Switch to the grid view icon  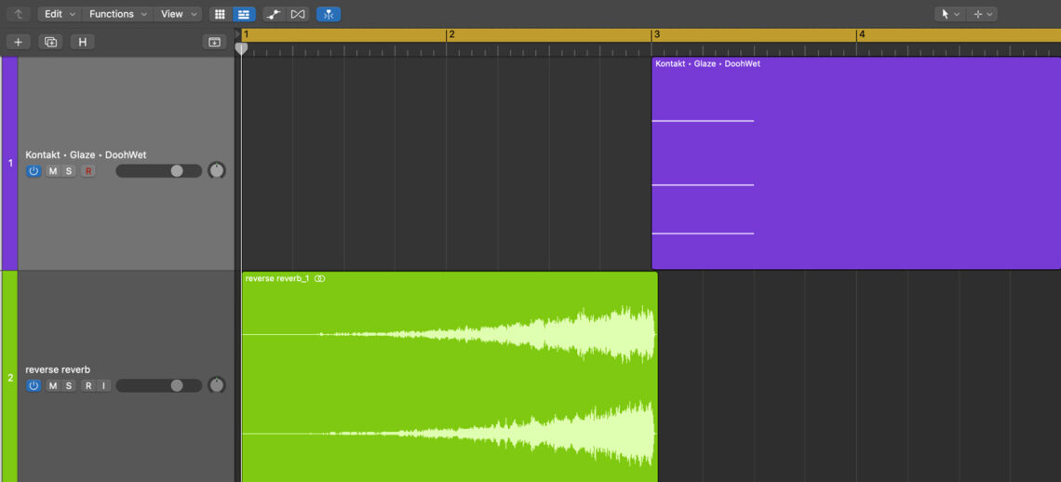[220, 14]
